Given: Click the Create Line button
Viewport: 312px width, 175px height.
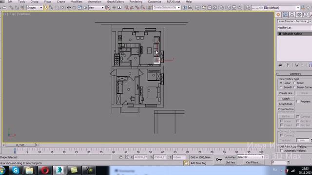Looking at the screenshot, I should click(286, 93).
